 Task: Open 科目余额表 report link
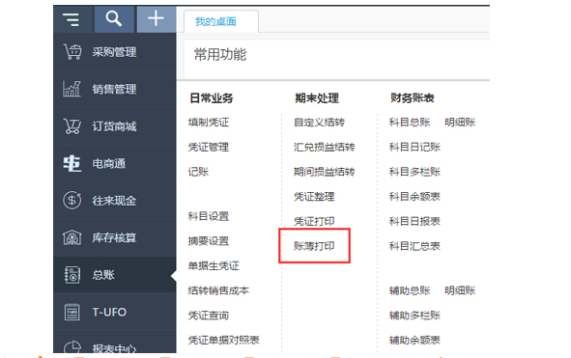[414, 197]
